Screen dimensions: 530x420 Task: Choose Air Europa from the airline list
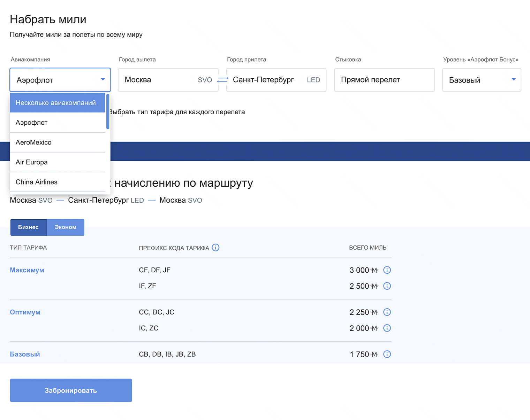tap(58, 162)
